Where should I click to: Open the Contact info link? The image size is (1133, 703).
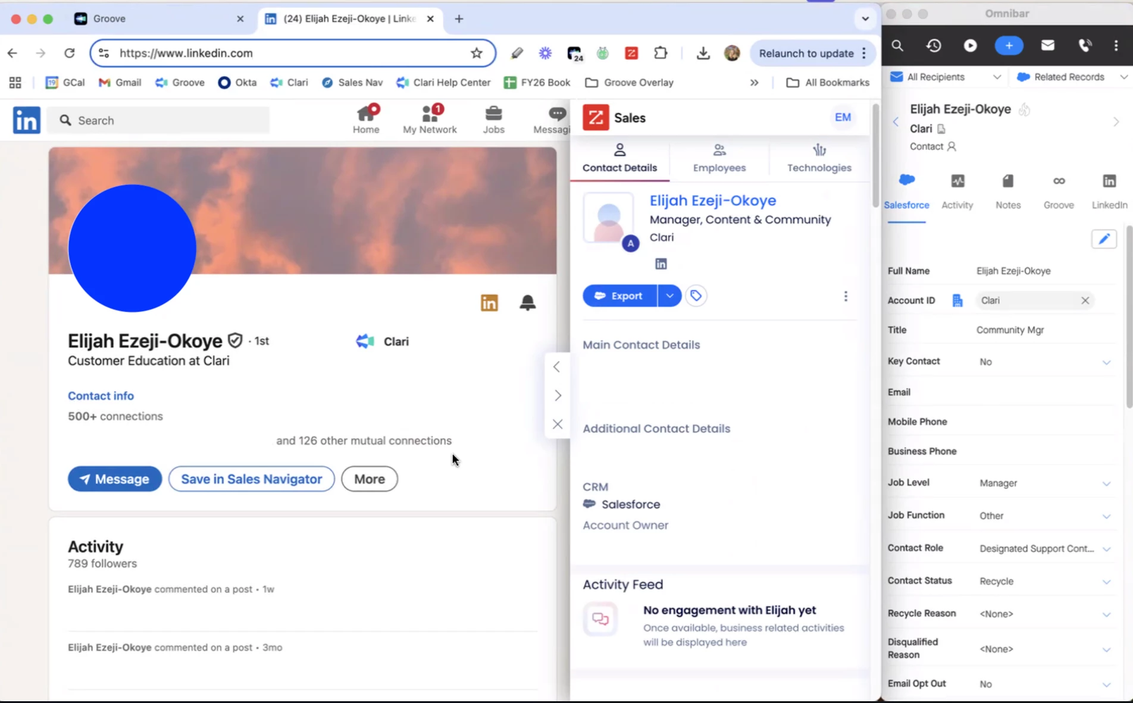[101, 396]
